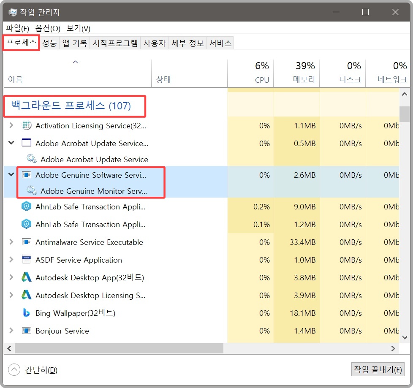The height and width of the screenshot is (388, 413).
Task: Click the Adobe Genuine Software Service icon
Action: point(26,175)
